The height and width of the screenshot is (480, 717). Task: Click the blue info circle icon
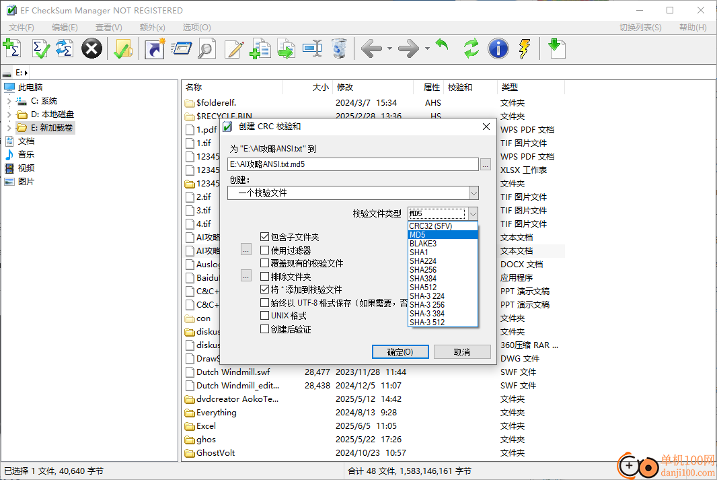498,48
